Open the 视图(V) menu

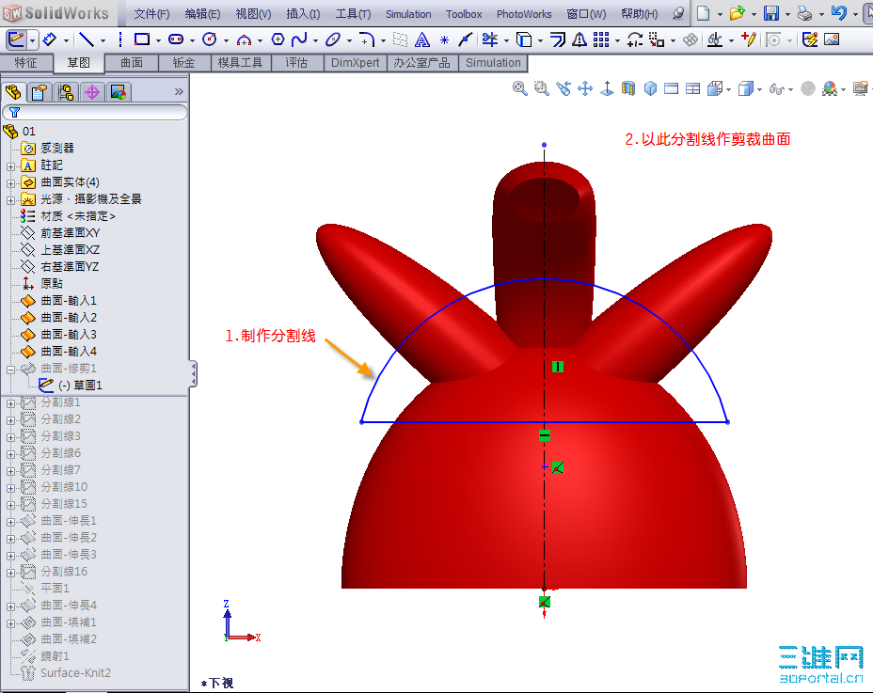tap(253, 14)
